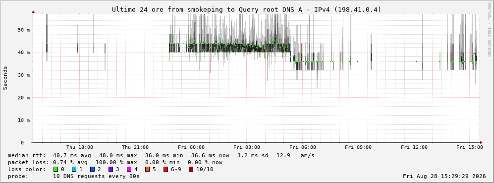Click the median rtt statistics line
494x183 pixels.
pyautogui.click(x=161, y=155)
